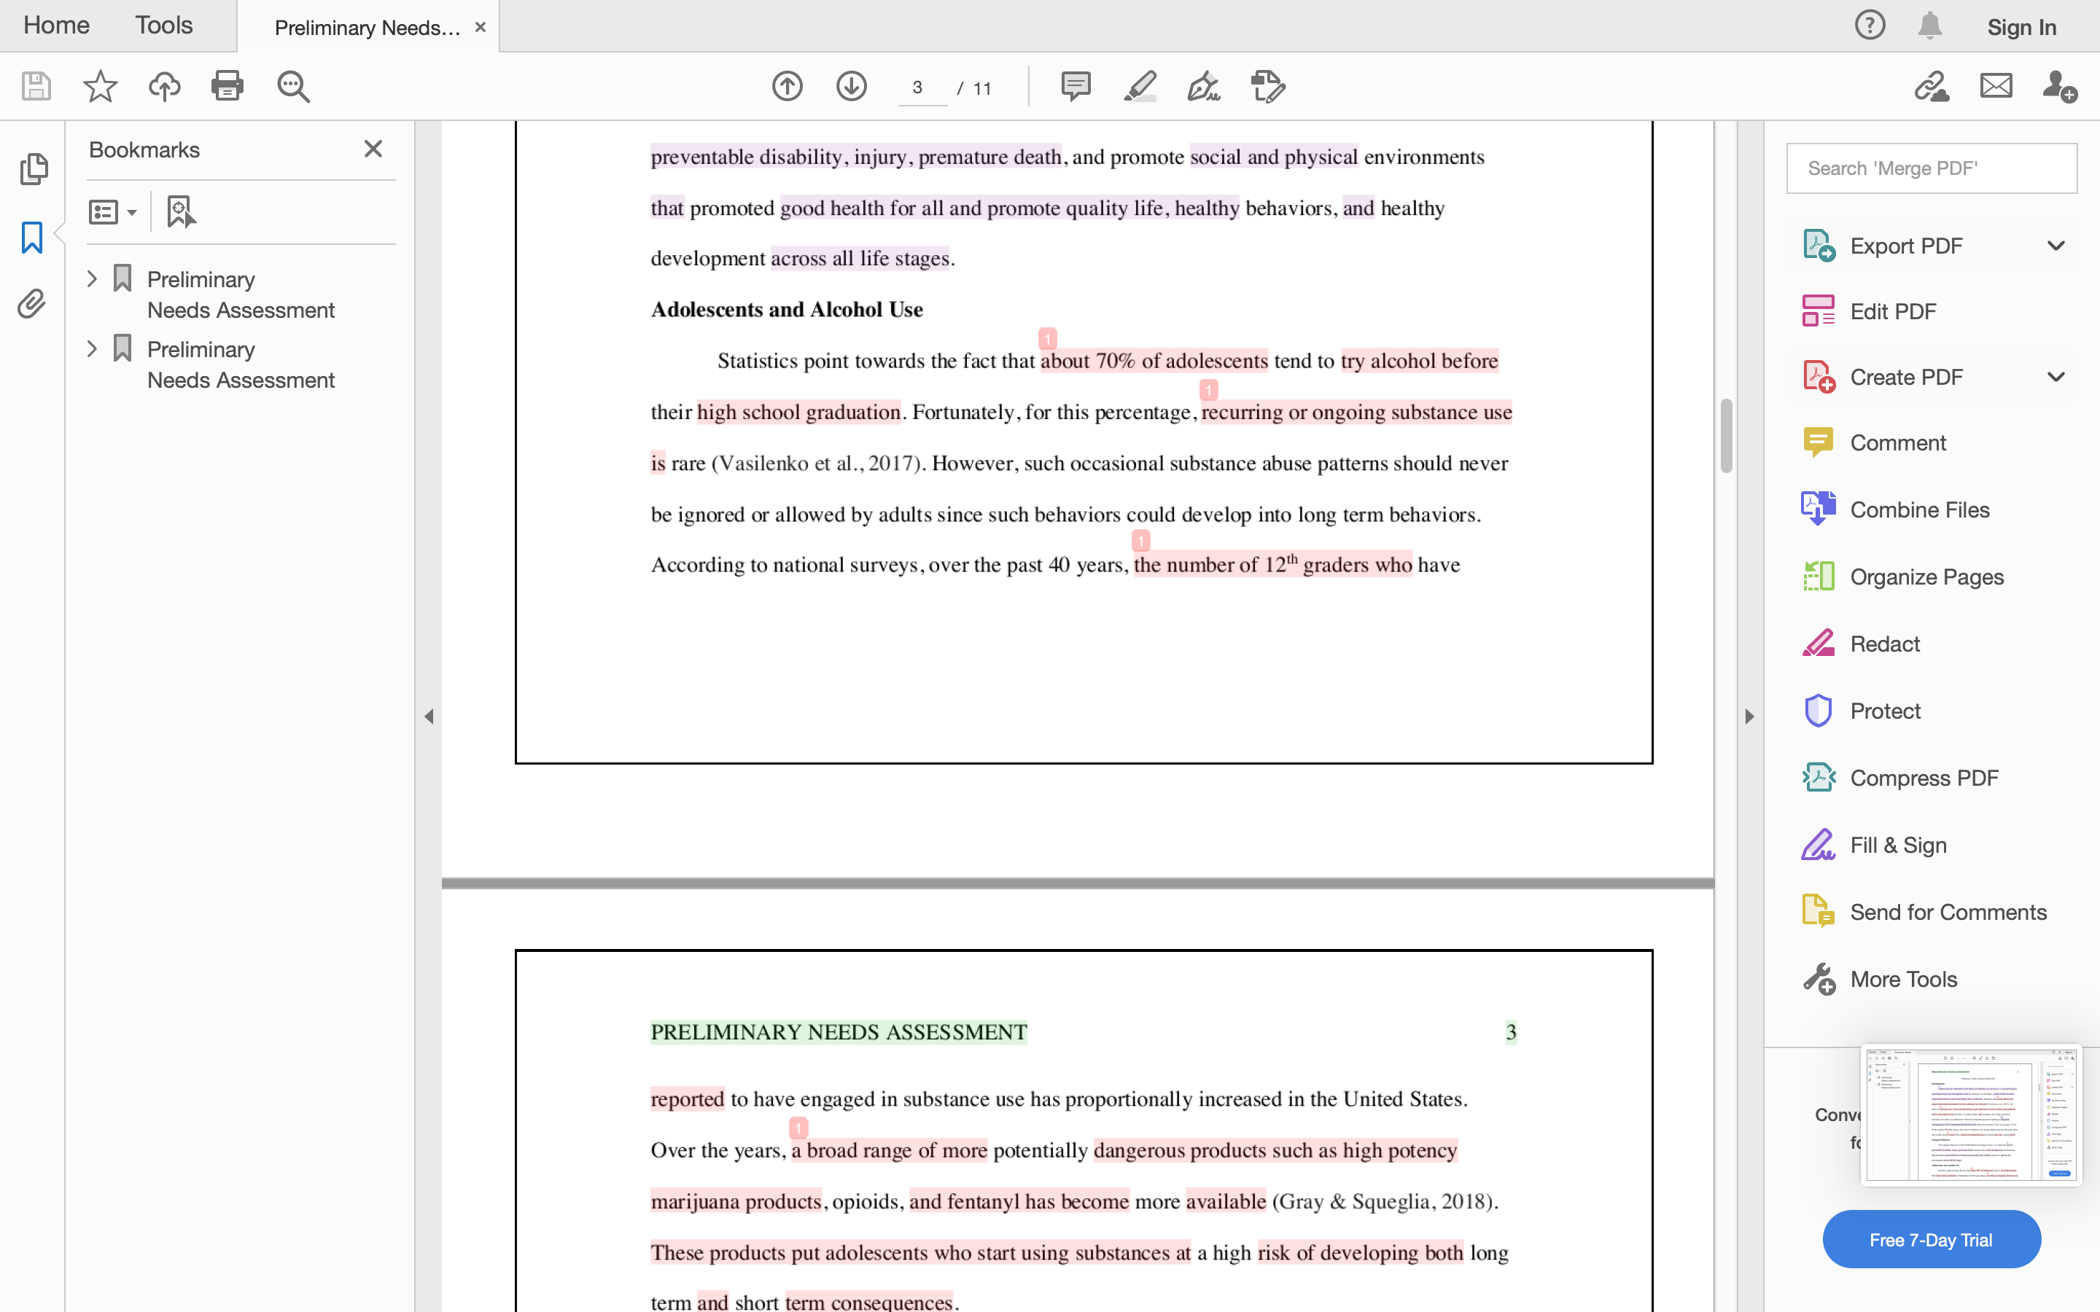The image size is (2100, 1312).
Task: Click the Search 'Merge PDF' field
Action: pos(1932,168)
